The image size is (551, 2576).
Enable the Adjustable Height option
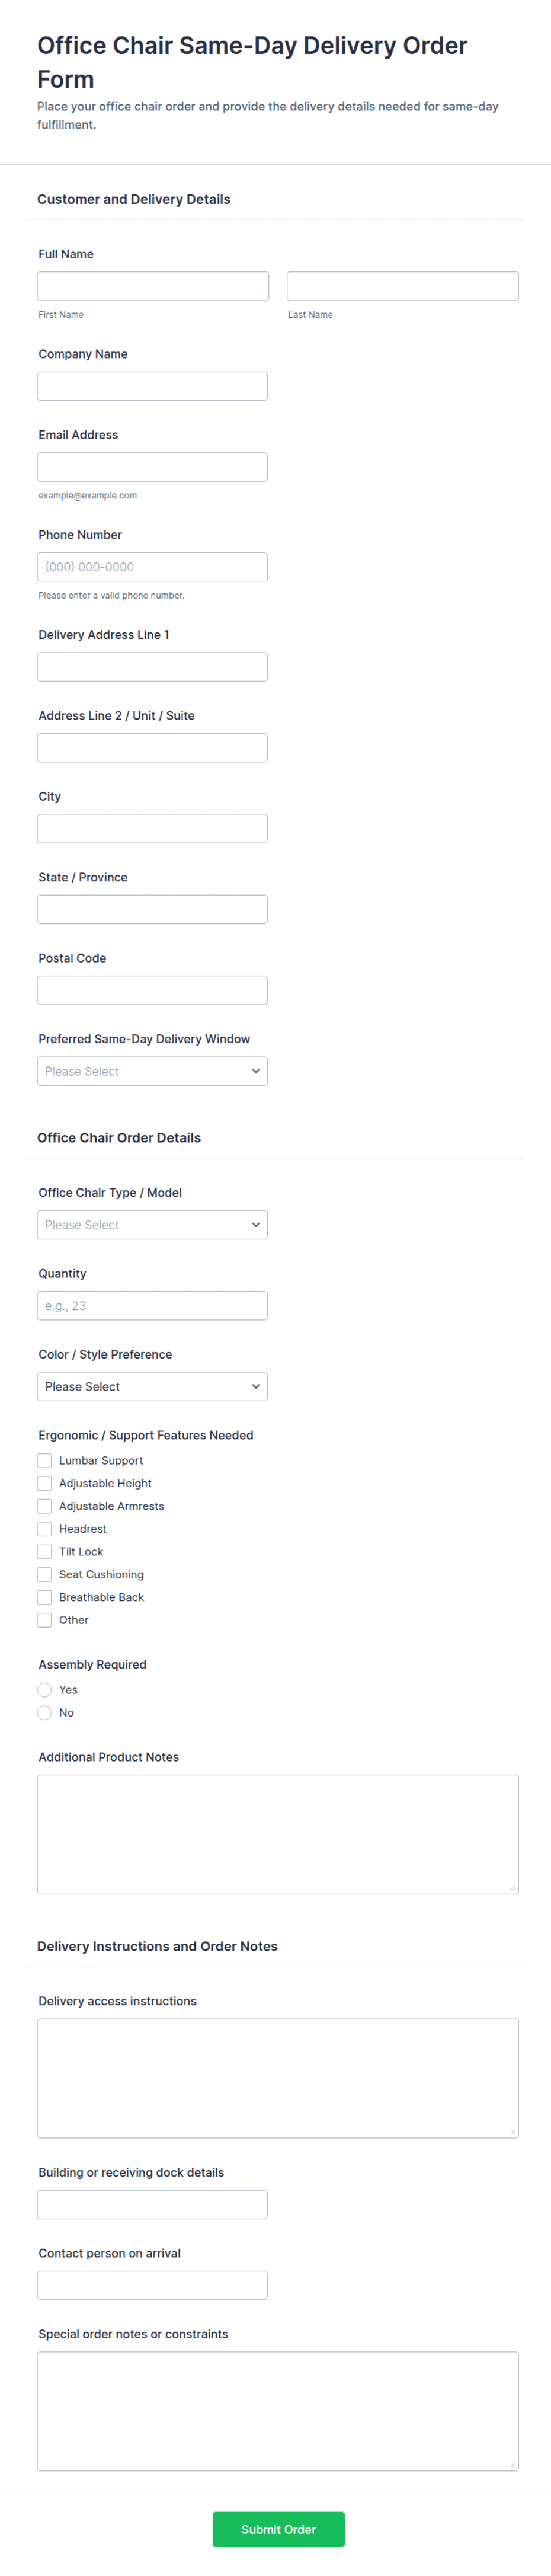[x=44, y=1483]
